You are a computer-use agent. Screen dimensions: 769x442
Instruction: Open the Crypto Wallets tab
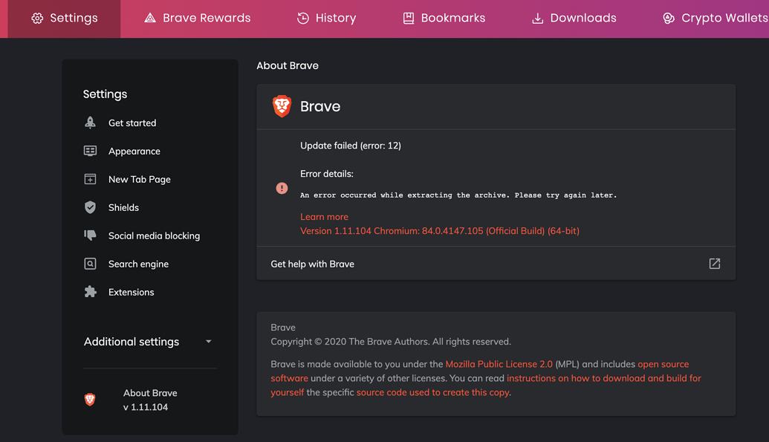click(x=715, y=18)
